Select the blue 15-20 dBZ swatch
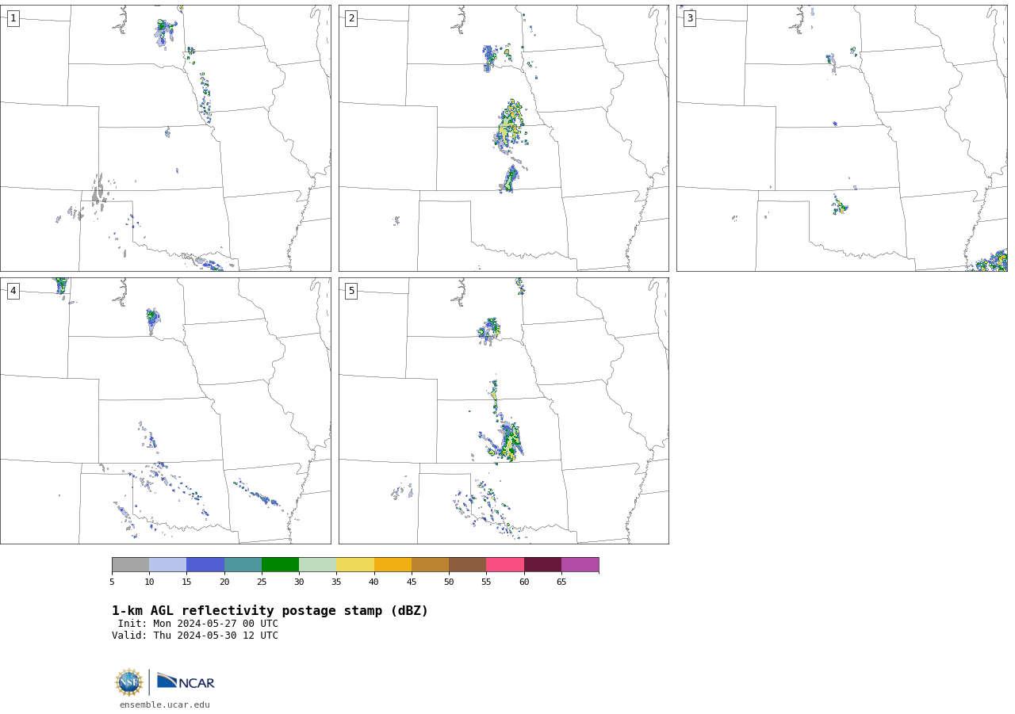The height and width of the screenshot is (714, 1015). point(205,565)
